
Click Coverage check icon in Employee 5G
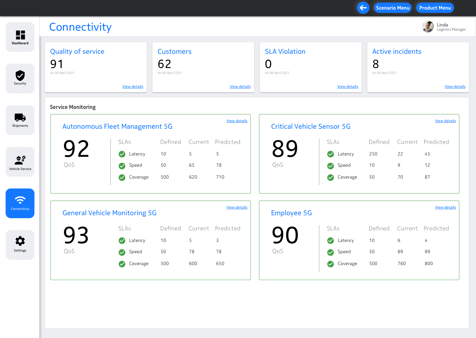(331, 264)
